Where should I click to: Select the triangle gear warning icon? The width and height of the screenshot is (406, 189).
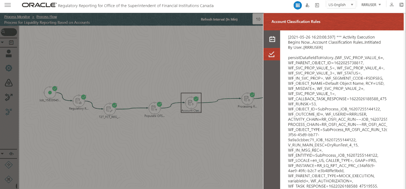coord(9,83)
